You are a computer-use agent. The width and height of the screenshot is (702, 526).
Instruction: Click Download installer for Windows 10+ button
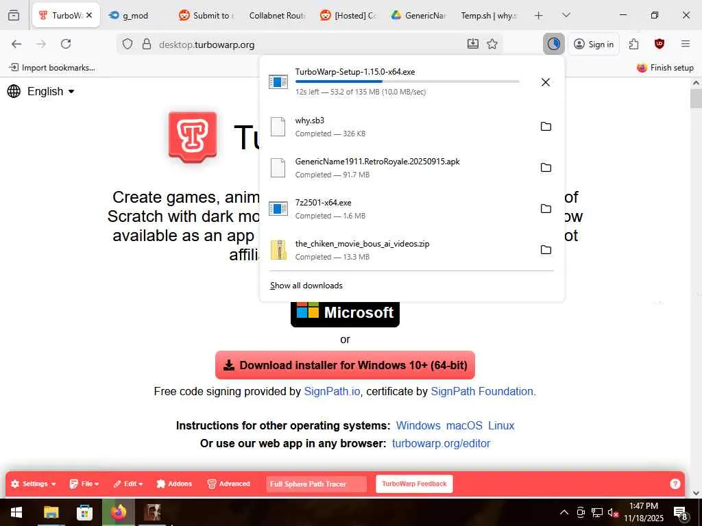tap(345, 365)
